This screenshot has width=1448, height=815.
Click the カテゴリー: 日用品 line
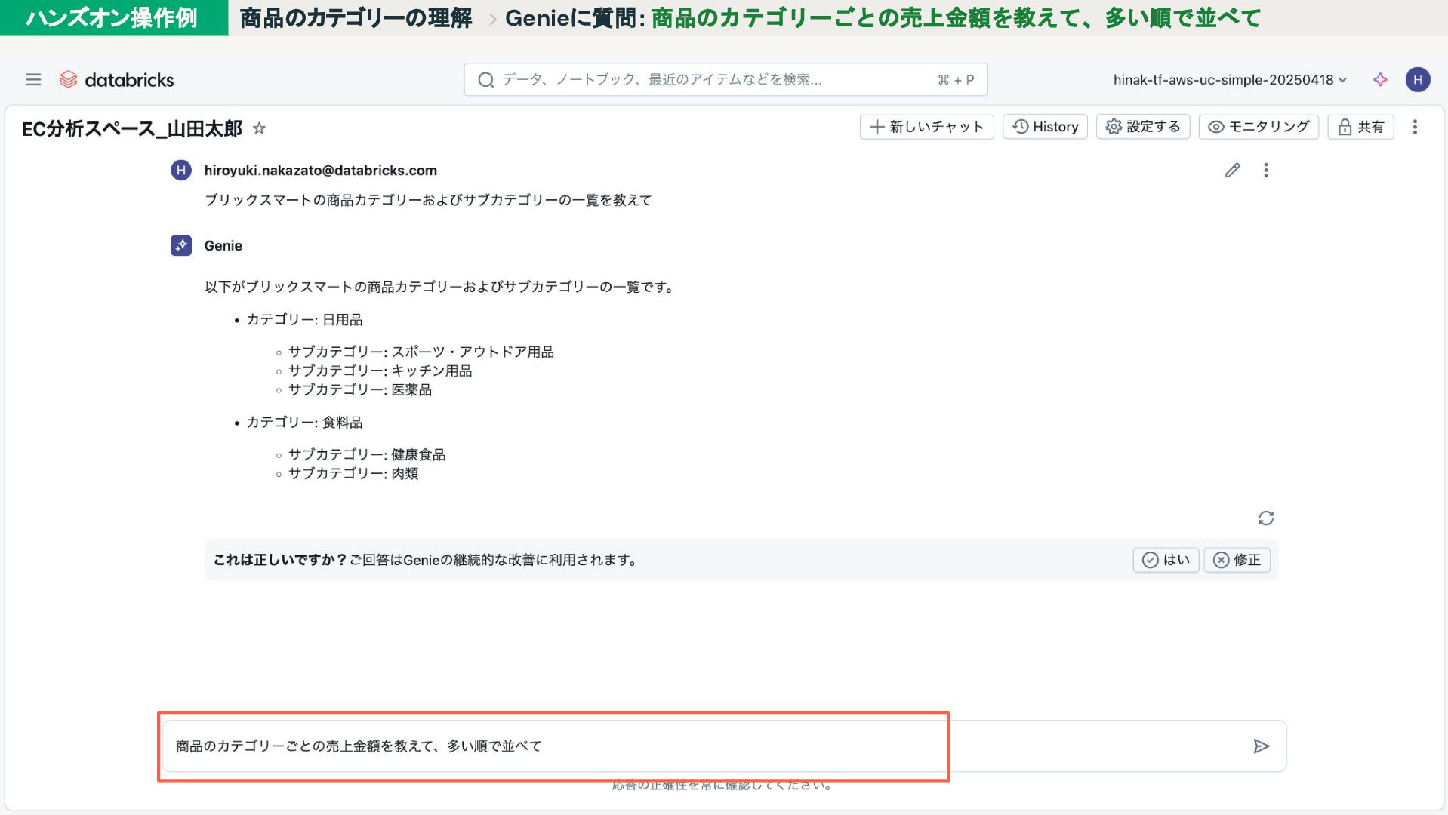[x=304, y=320]
